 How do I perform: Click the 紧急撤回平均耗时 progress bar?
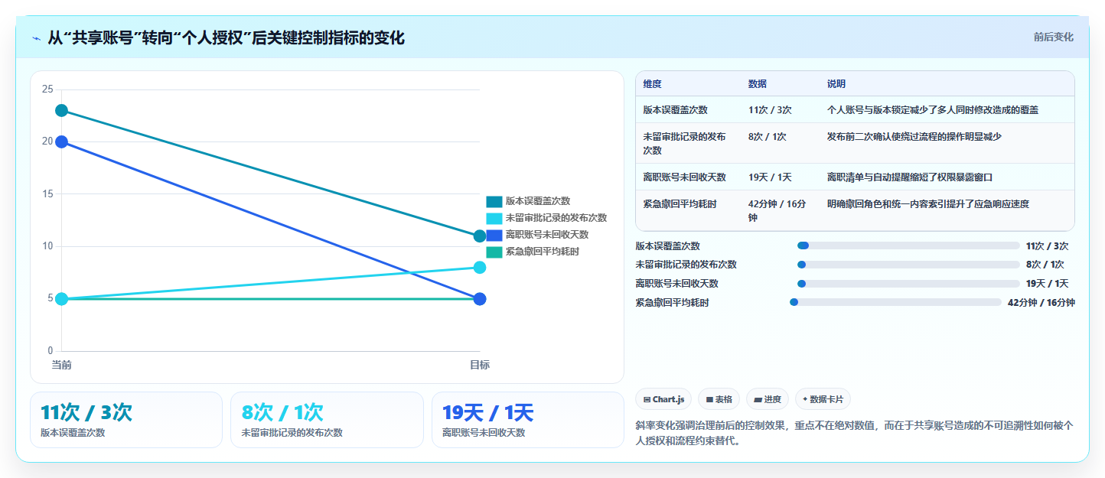(895, 302)
